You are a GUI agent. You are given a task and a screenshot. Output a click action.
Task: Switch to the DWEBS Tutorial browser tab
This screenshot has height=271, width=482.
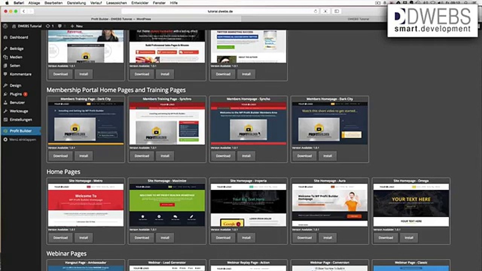tap(358, 18)
